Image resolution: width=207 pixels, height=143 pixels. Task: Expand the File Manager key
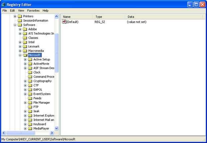[25, 103]
